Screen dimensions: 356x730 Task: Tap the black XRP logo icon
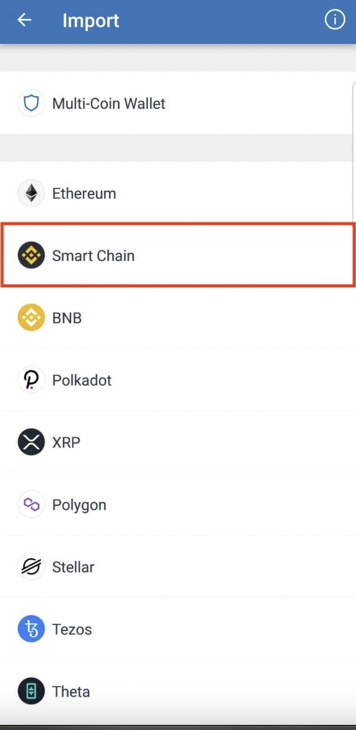click(x=32, y=442)
